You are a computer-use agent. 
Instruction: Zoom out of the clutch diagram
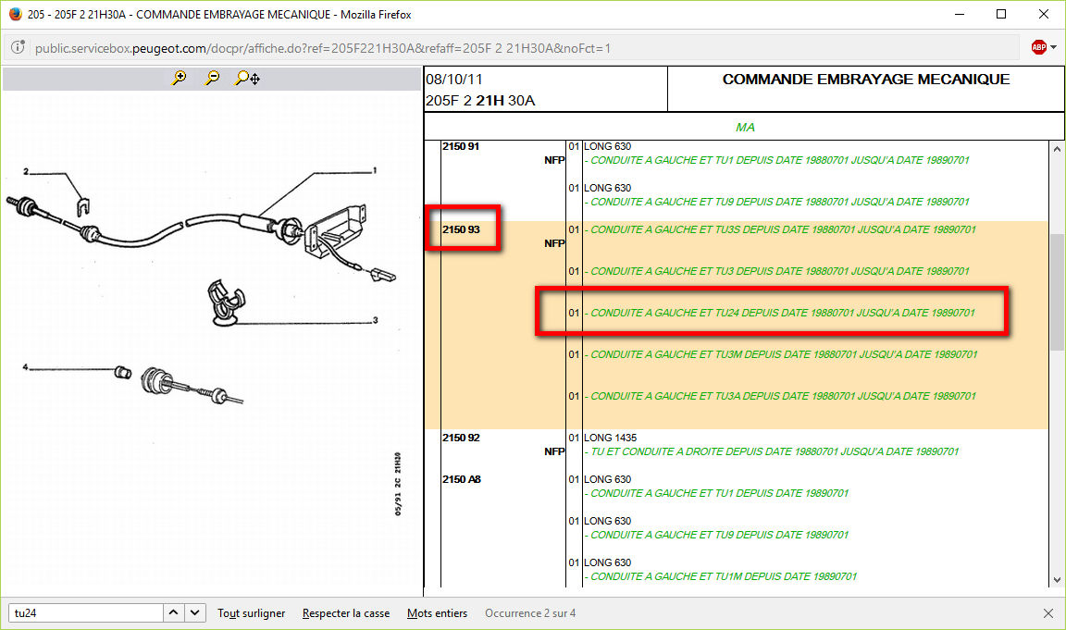[x=212, y=78]
